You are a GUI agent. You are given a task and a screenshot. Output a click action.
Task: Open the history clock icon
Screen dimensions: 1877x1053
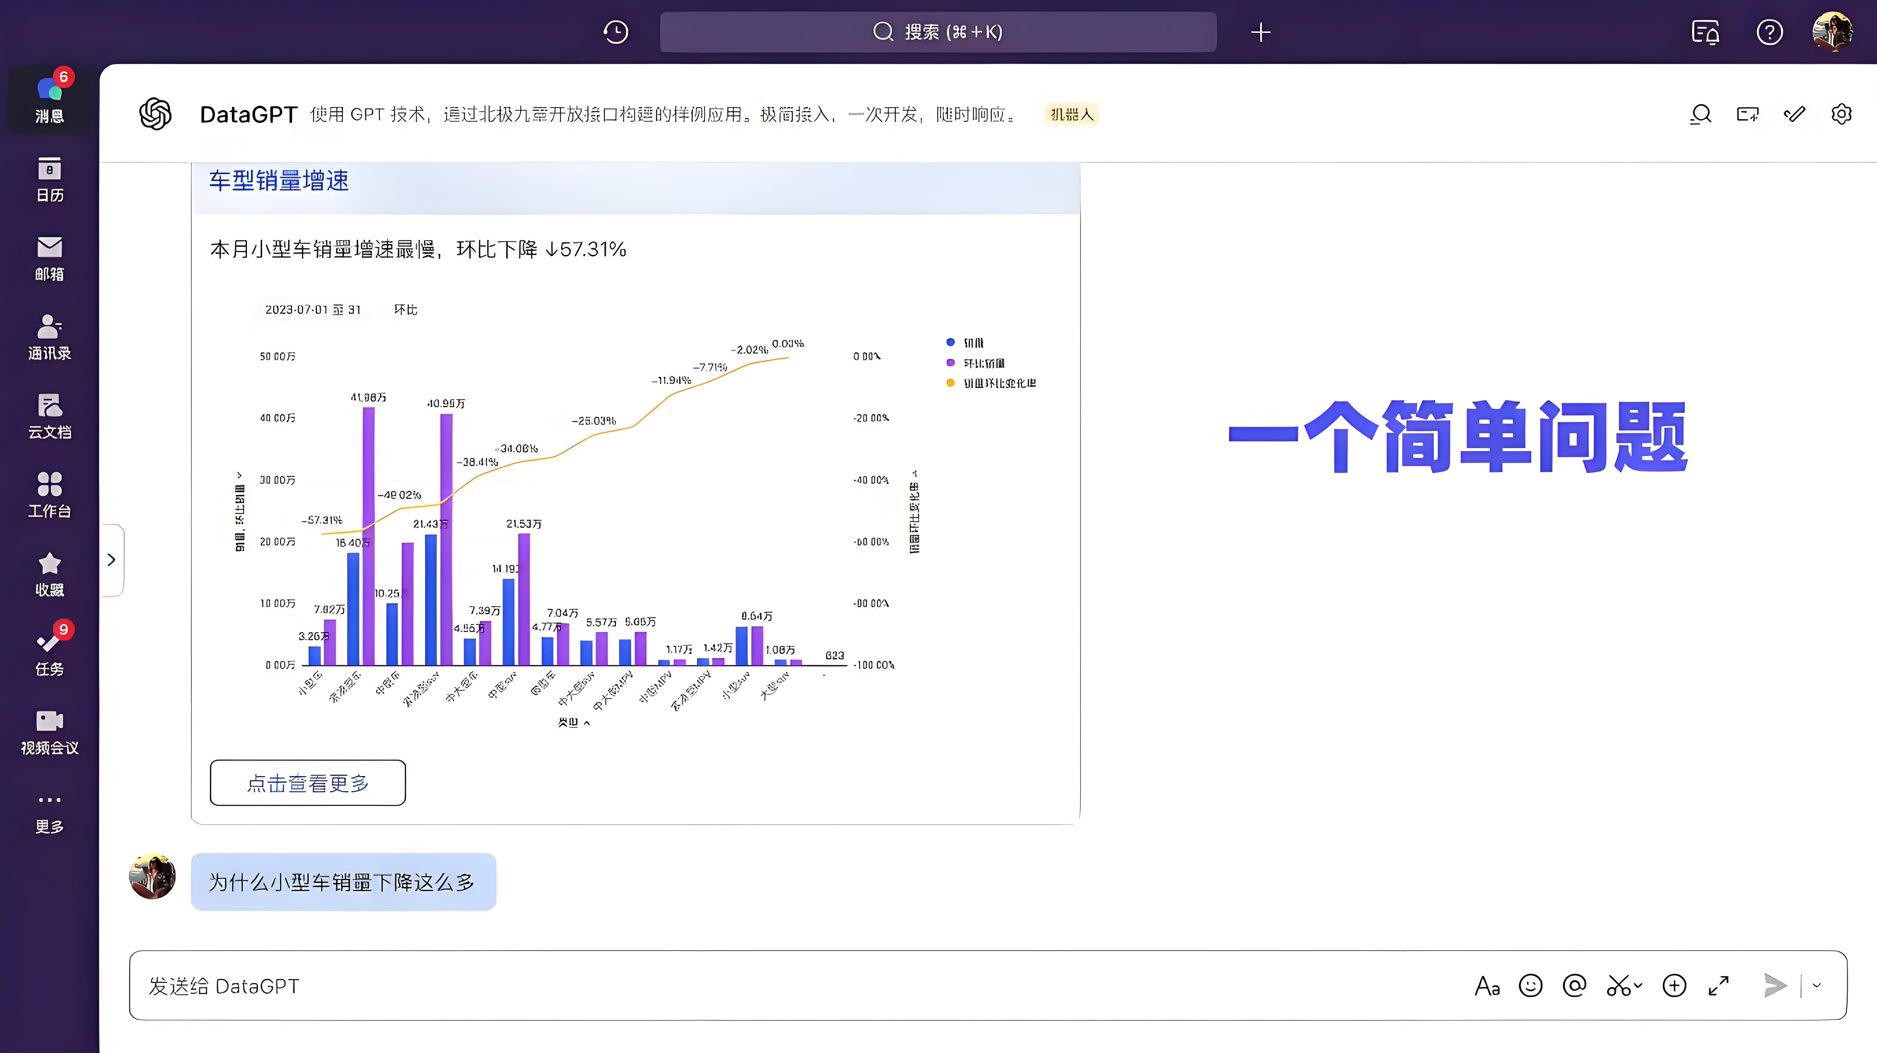[x=616, y=32]
